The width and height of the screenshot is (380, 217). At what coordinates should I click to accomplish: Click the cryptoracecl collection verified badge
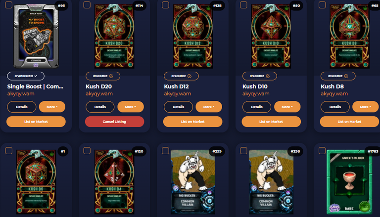pos(26,76)
